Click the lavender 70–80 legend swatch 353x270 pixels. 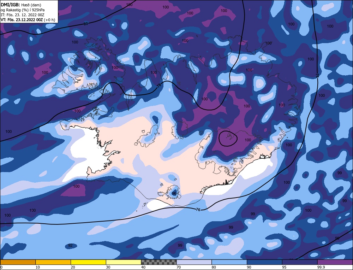(x=194, y=262)
